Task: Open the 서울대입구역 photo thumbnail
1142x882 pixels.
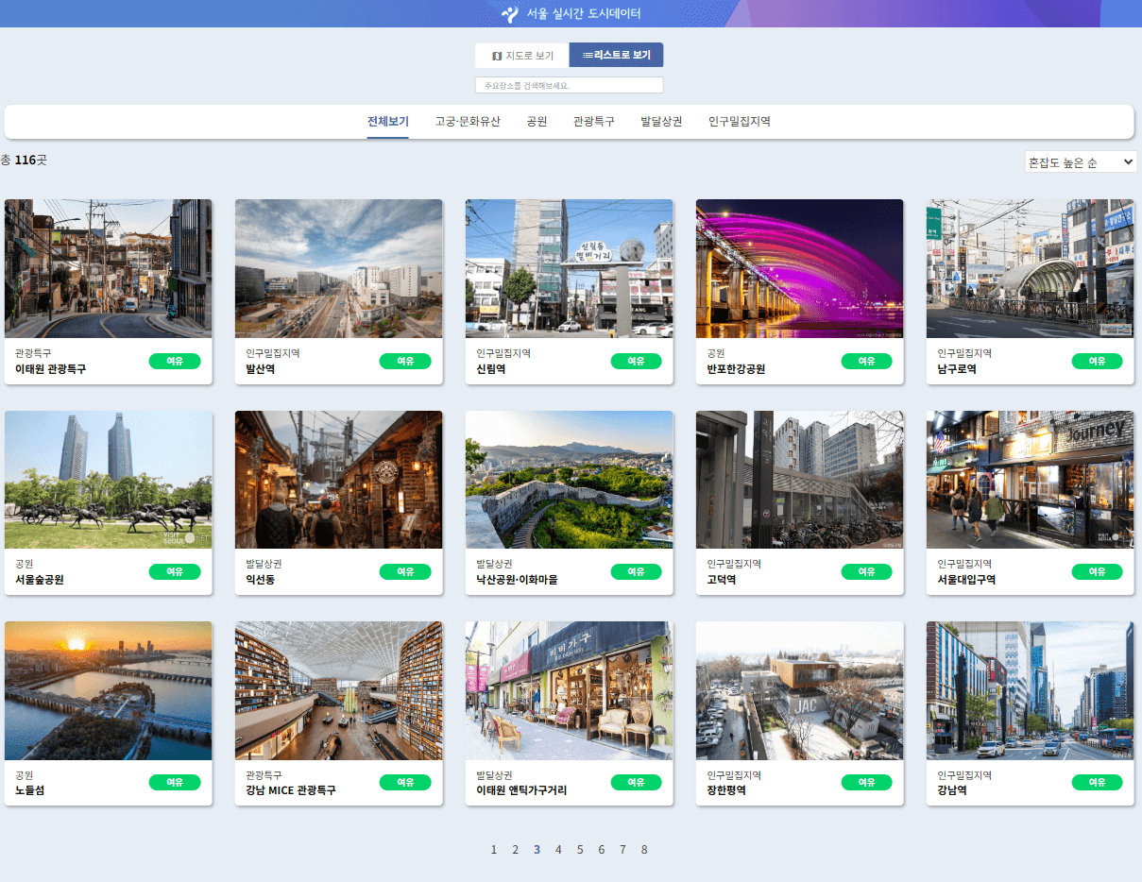Action: click(x=1031, y=480)
